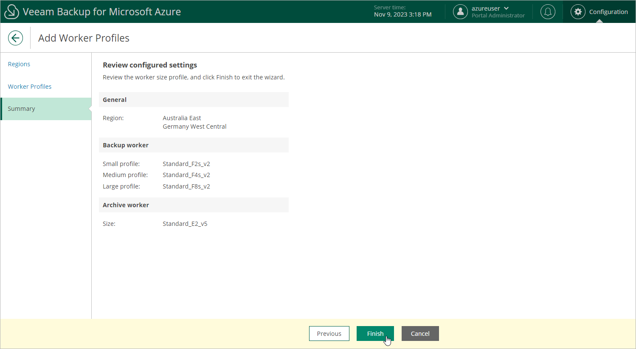Click the Cancel button
636x349 pixels.
pyautogui.click(x=420, y=334)
